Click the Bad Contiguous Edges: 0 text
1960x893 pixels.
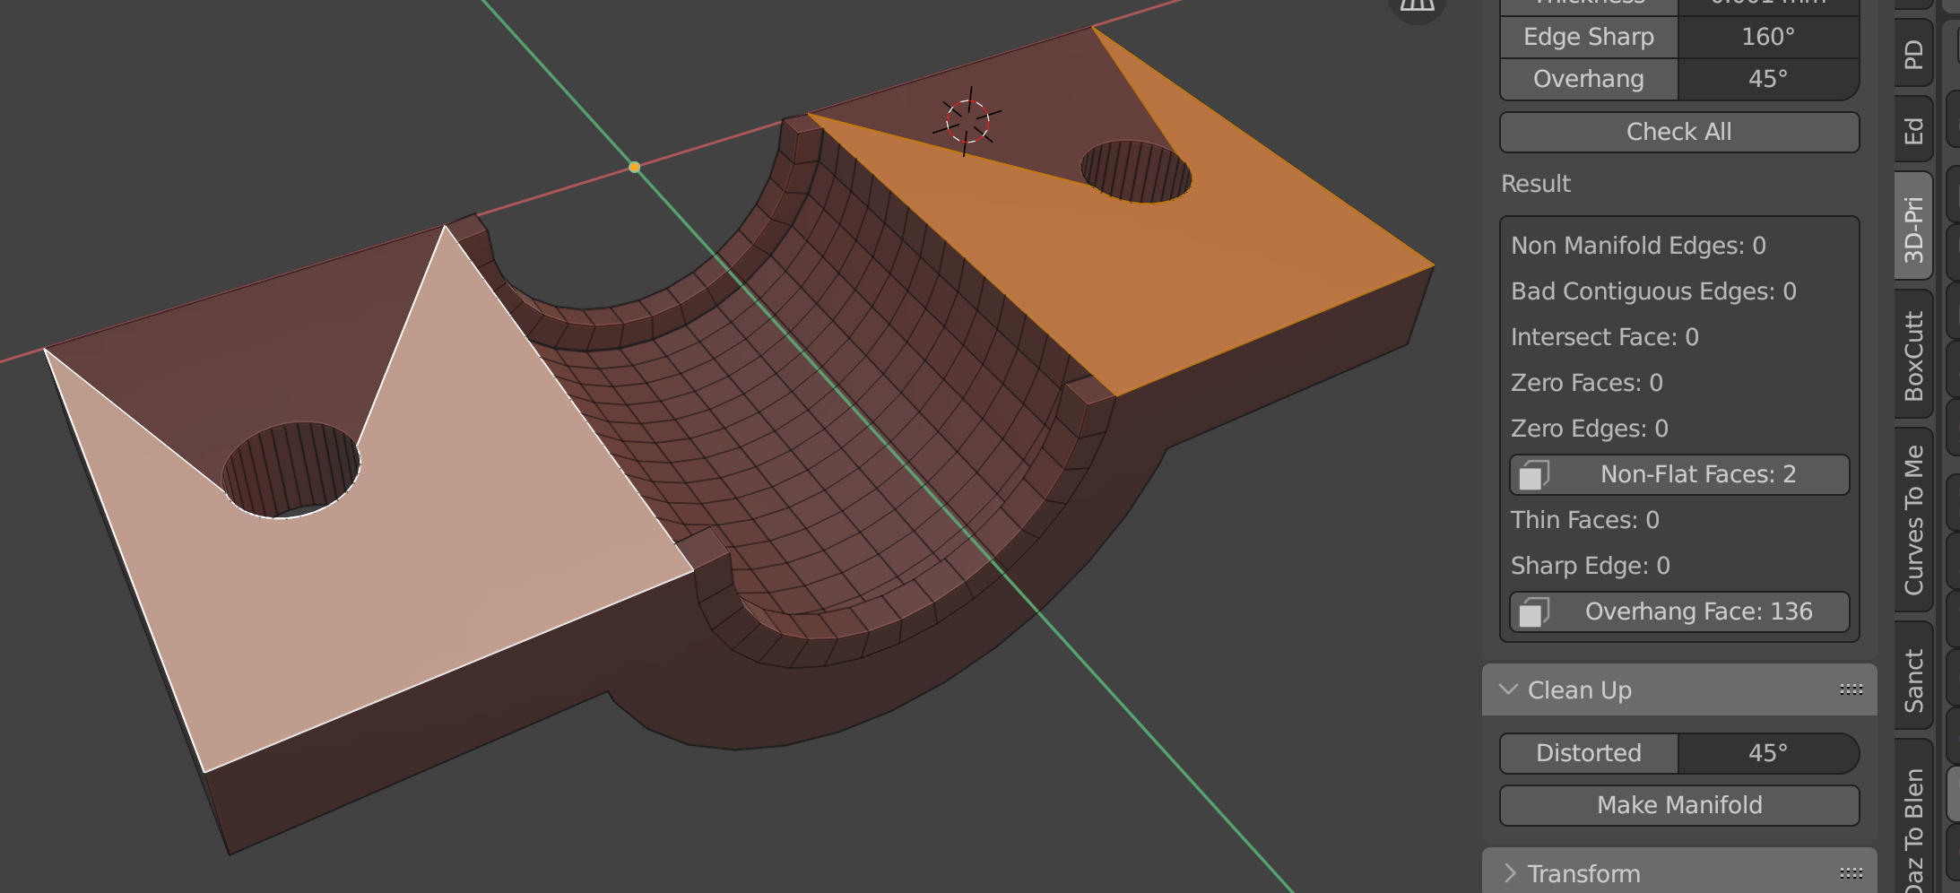coord(1653,291)
